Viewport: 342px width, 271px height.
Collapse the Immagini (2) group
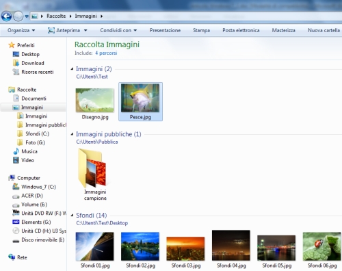(72, 68)
